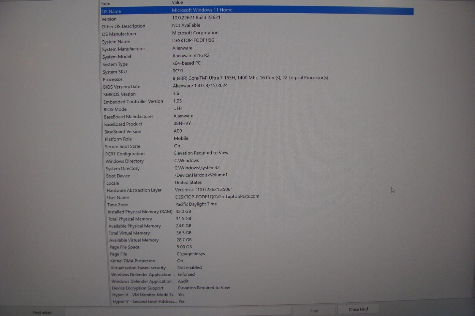
Task: Select the System SKU row
Action: coord(257,71)
